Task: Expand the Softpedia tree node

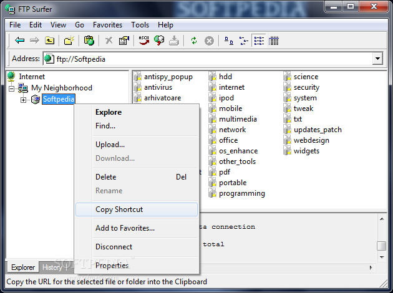Action: [23, 100]
